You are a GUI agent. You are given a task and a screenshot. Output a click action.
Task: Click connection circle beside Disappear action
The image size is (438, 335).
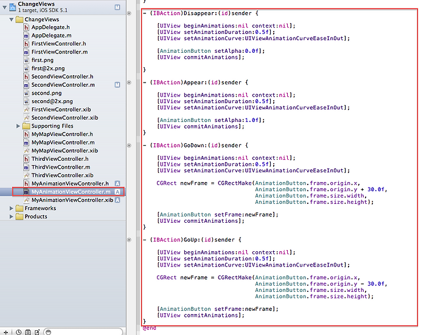(129, 13)
